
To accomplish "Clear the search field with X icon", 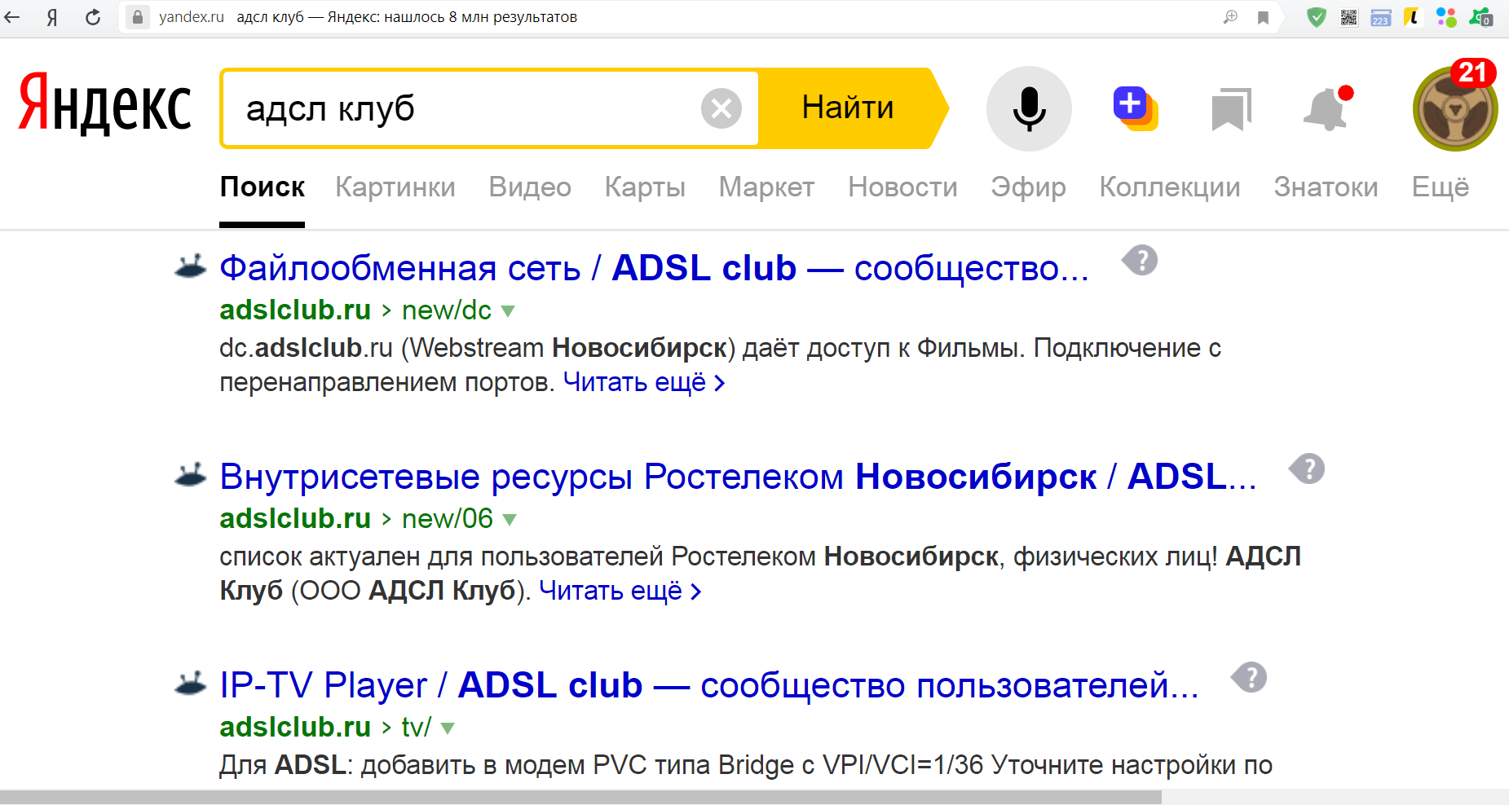I will tap(721, 108).
